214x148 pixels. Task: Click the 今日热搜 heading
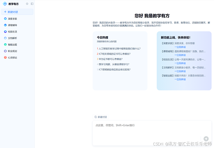coord(102,38)
